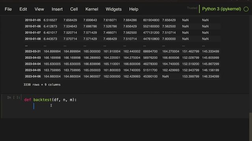The height and width of the screenshot is (141, 252).
Task: Click the '3338 rows × 9 columns' summary
Action: coord(42,85)
